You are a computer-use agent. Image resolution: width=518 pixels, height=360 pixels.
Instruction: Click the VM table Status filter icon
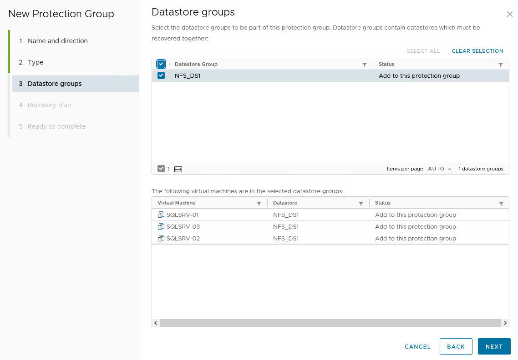[x=501, y=204]
